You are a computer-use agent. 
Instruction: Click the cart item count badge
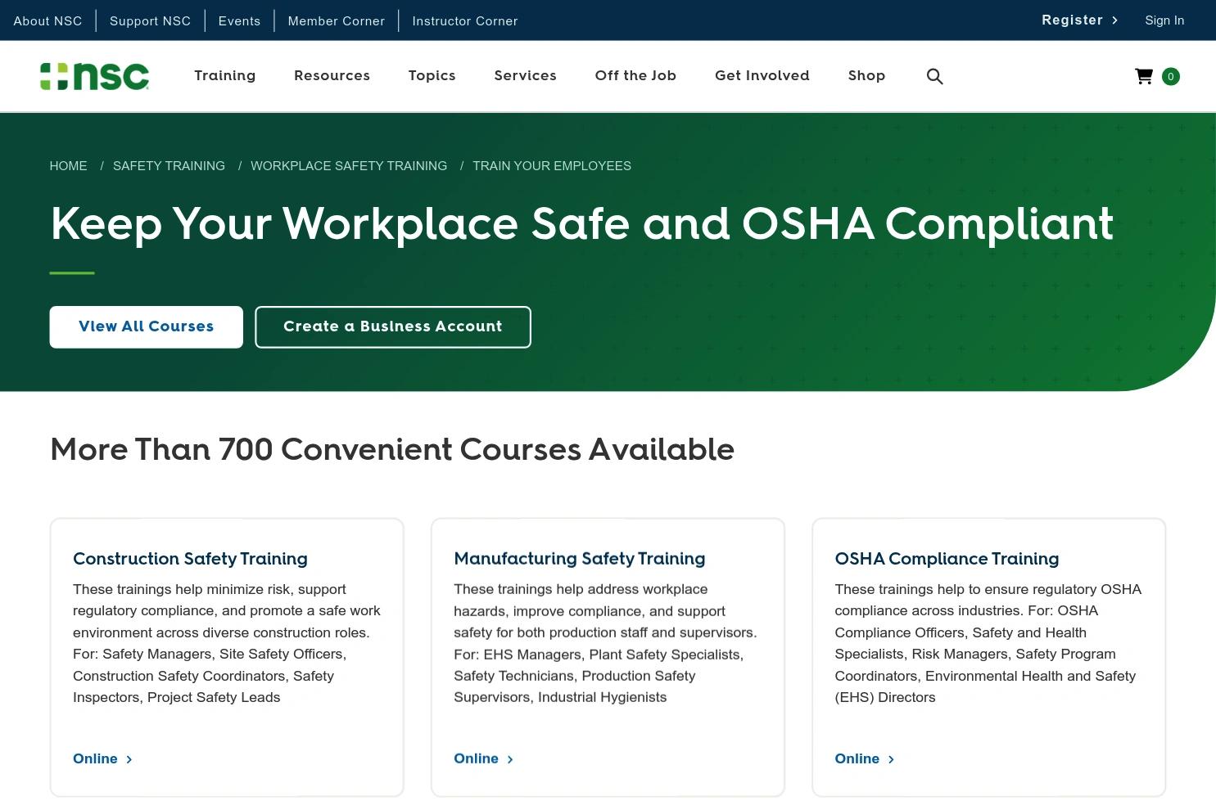click(1171, 76)
